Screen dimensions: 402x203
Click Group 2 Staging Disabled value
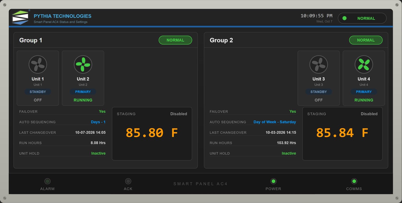[369, 114]
